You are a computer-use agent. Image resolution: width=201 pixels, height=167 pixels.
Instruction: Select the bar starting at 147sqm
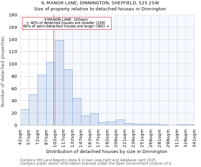coord(85,120)
